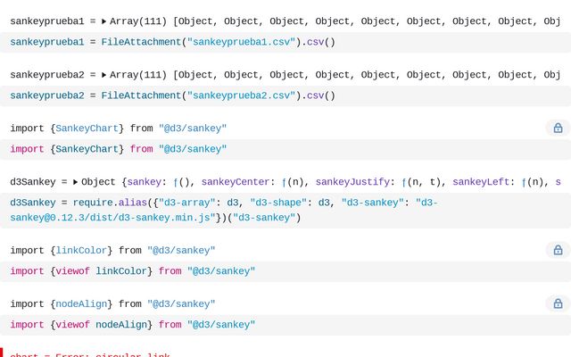This screenshot has width=571, height=357.
Task: Follow "@d3/sankey" link in linkColor import output
Action: [181, 251]
